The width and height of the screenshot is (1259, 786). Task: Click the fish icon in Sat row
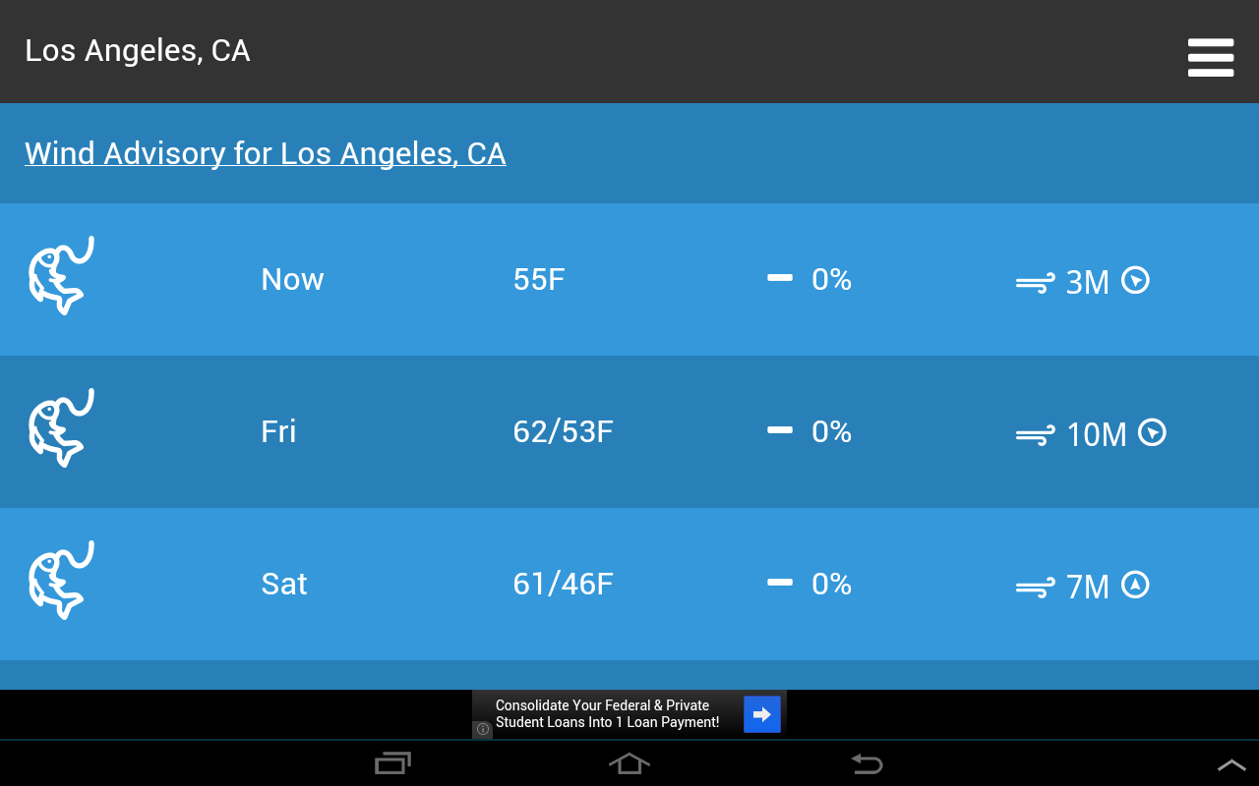click(61, 581)
